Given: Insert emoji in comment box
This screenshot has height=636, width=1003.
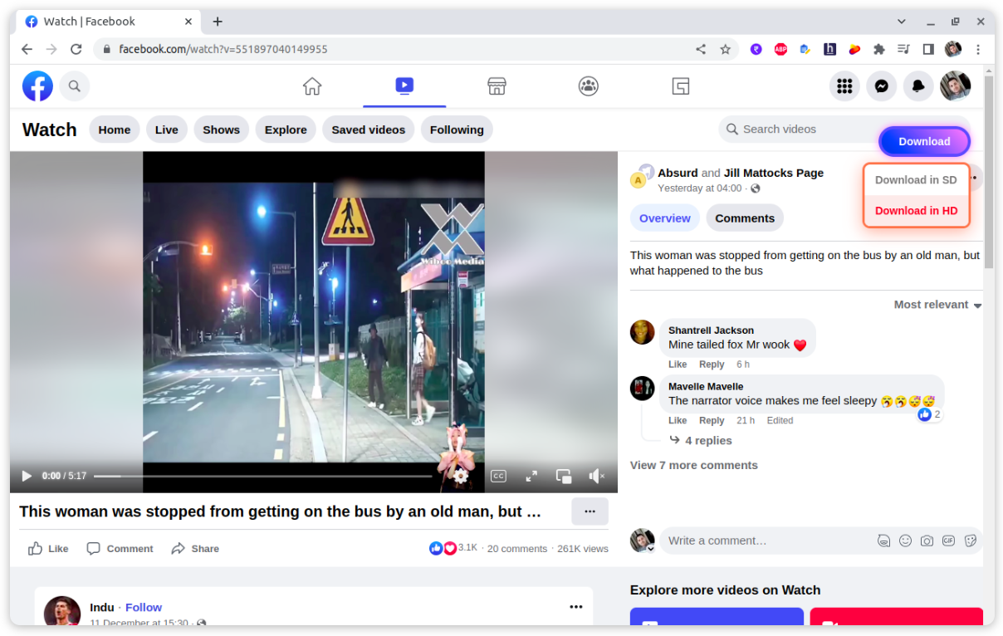Looking at the screenshot, I should [905, 541].
